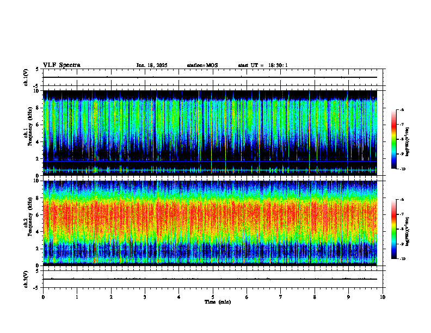The height and width of the screenshot is (333, 431).
Task: Click time axis tick label "5"
Action: coord(213,297)
